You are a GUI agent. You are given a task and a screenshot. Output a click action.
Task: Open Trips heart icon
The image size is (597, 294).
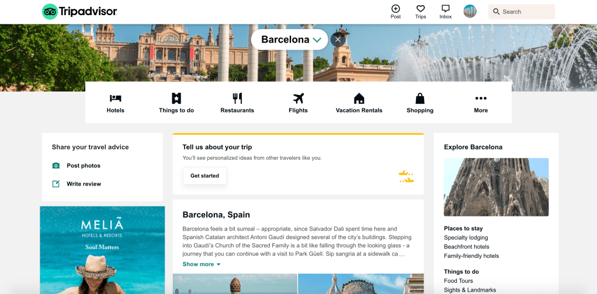tap(421, 9)
